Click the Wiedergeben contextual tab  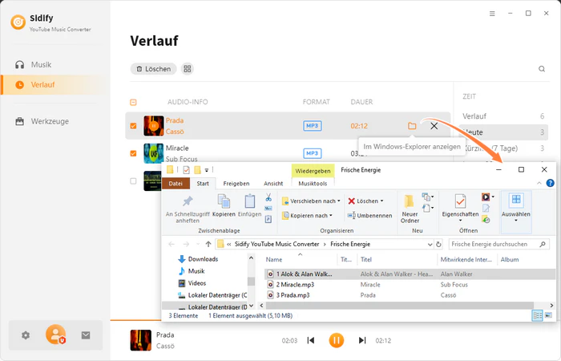(x=313, y=171)
